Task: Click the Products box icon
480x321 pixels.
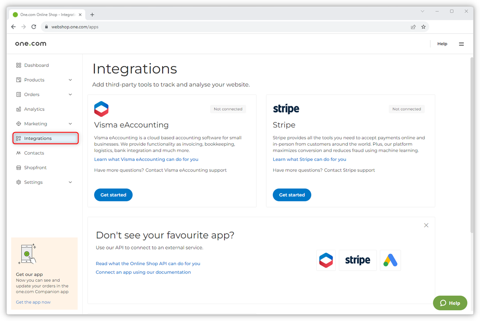Action: point(19,80)
